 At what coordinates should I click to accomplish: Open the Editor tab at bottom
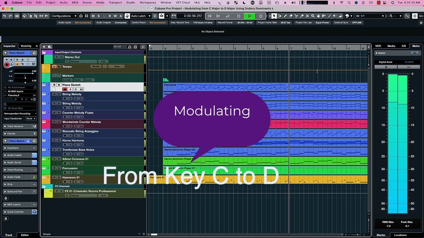pyautogui.click(x=25, y=235)
